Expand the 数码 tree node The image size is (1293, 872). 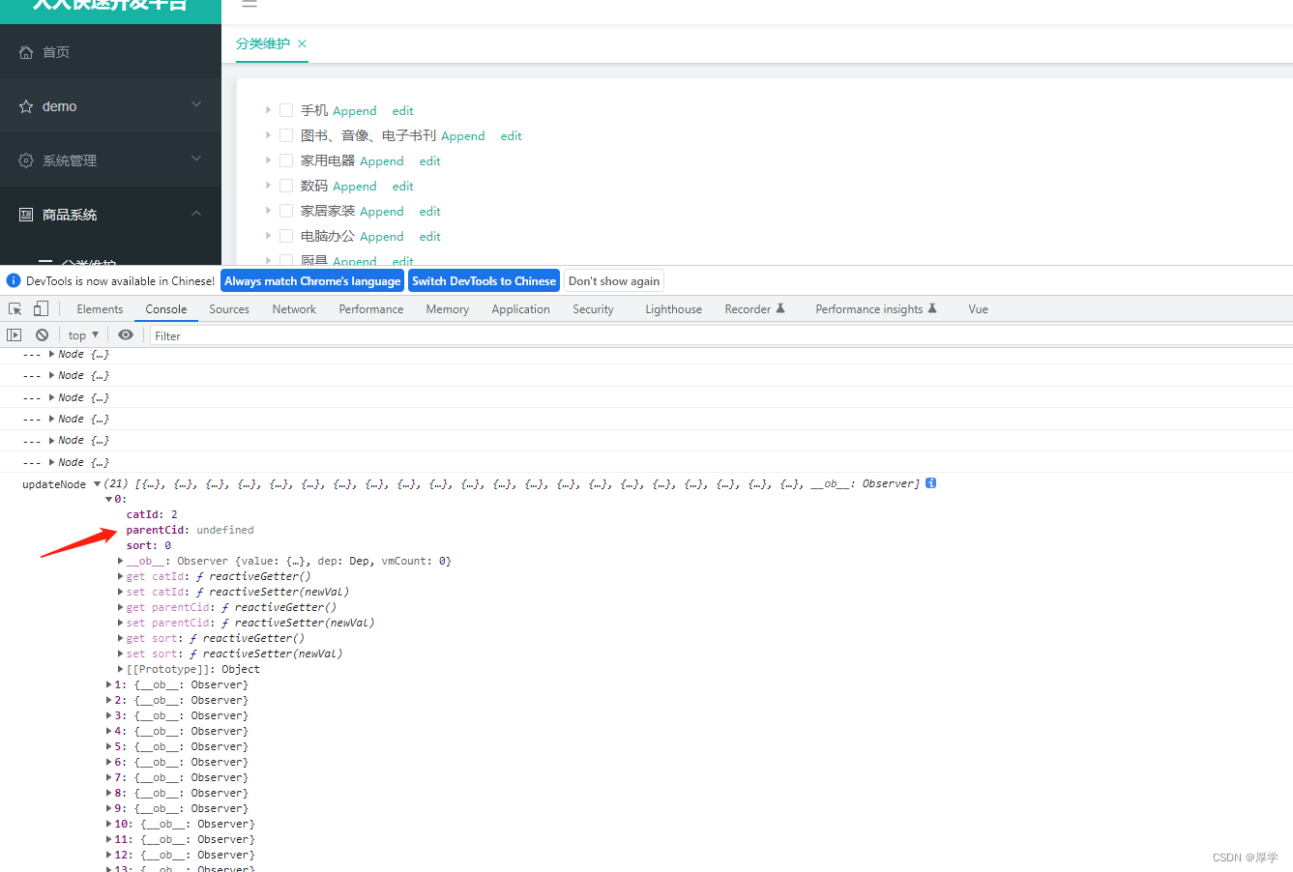pos(268,186)
